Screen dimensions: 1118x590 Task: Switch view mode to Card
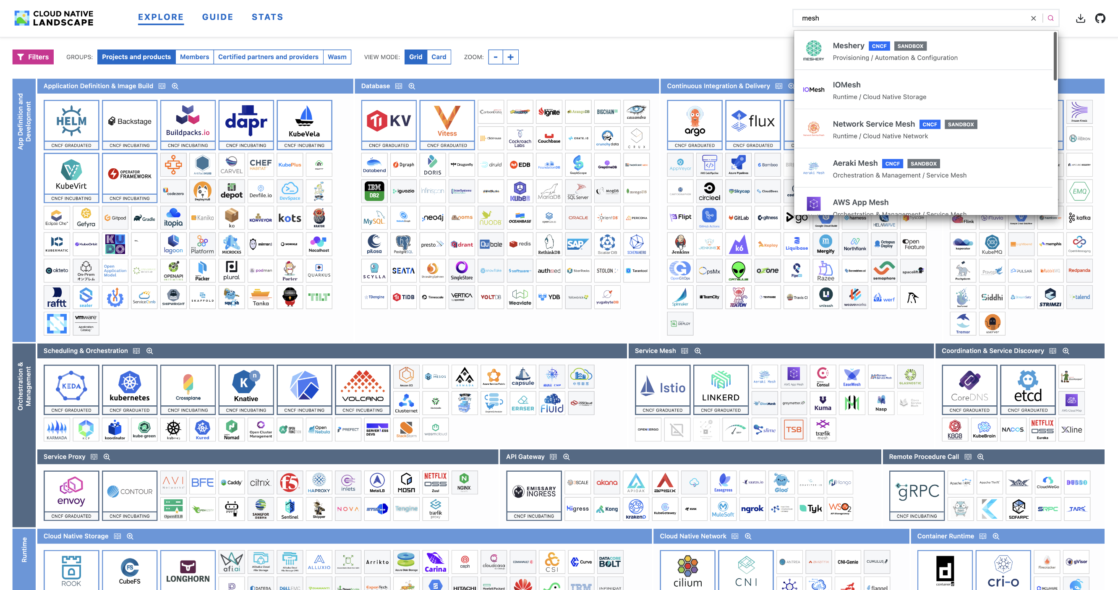439,57
